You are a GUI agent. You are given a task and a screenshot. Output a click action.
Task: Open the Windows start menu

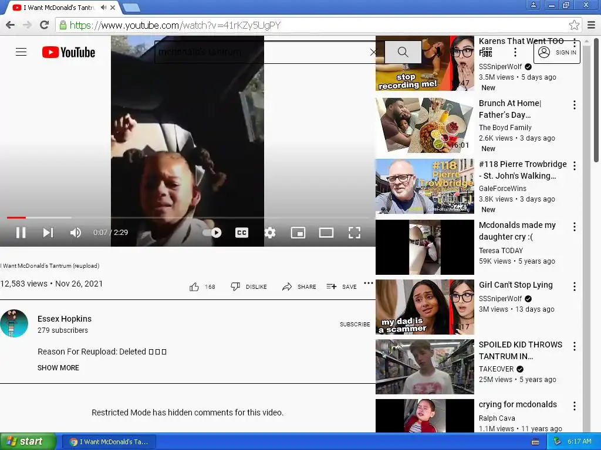click(x=28, y=442)
